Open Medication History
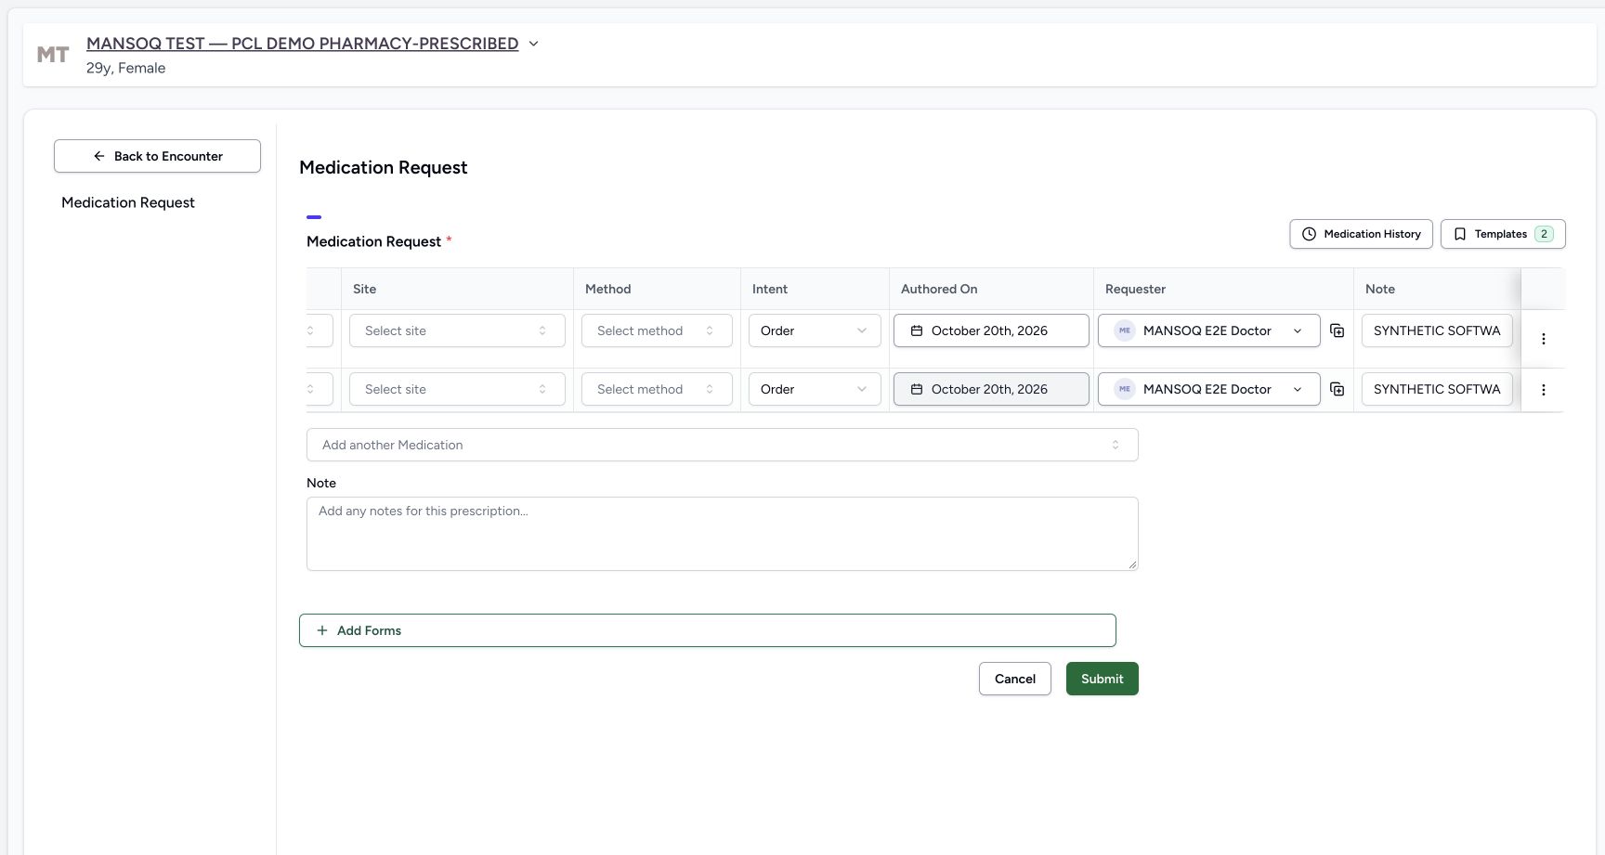This screenshot has width=1605, height=855. [x=1361, y=234]
